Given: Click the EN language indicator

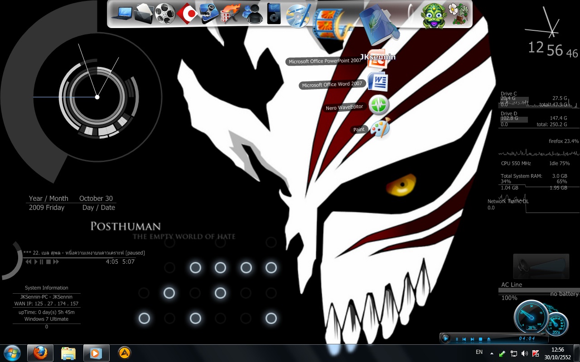Looking at the screenshot, I should (479, 352).
